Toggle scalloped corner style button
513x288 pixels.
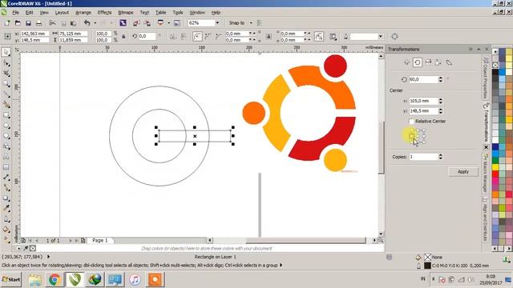208,37
